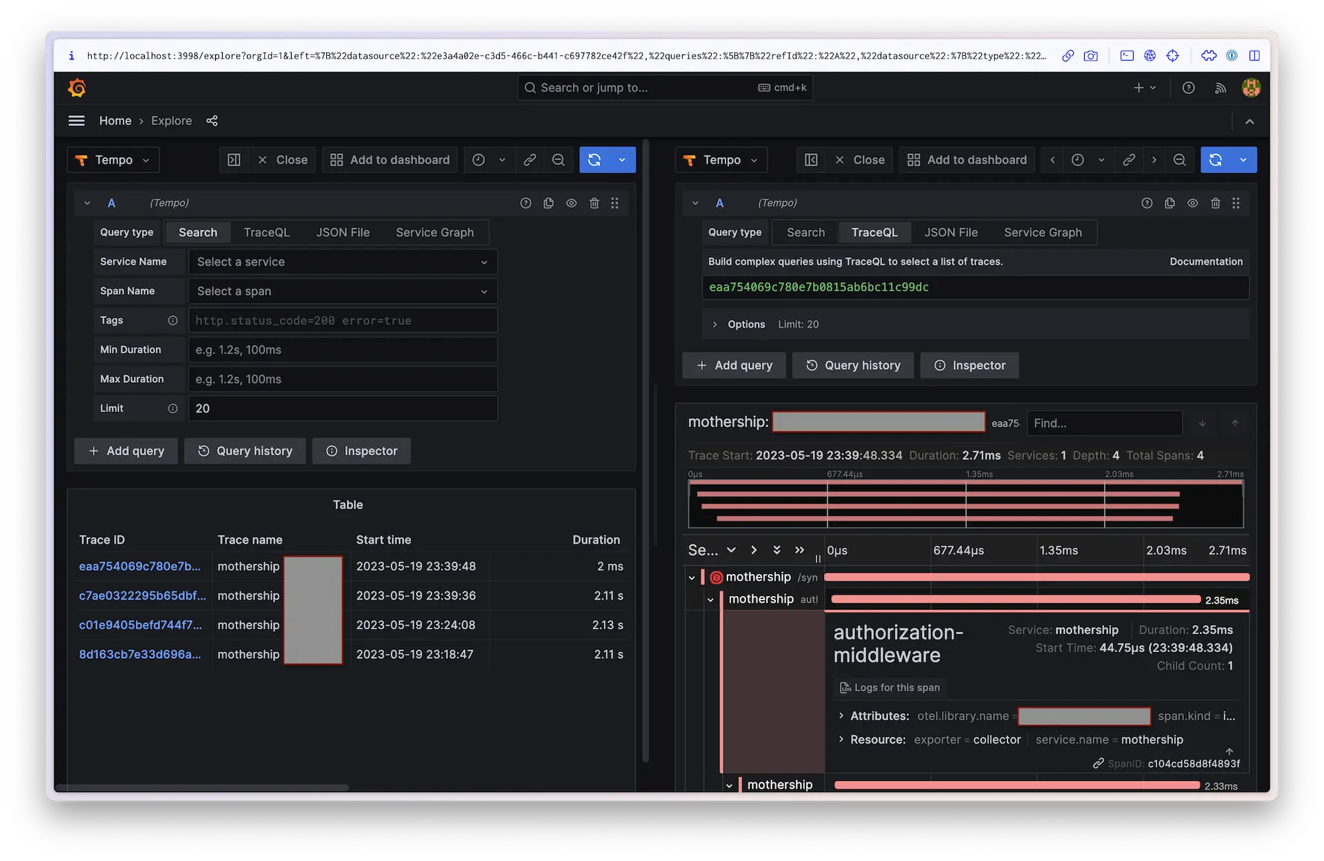The width and height of the screenshot is (1324, 861).
Task: Open the help question-mark icon in top navigation
Action: (x=1188, y=88)
